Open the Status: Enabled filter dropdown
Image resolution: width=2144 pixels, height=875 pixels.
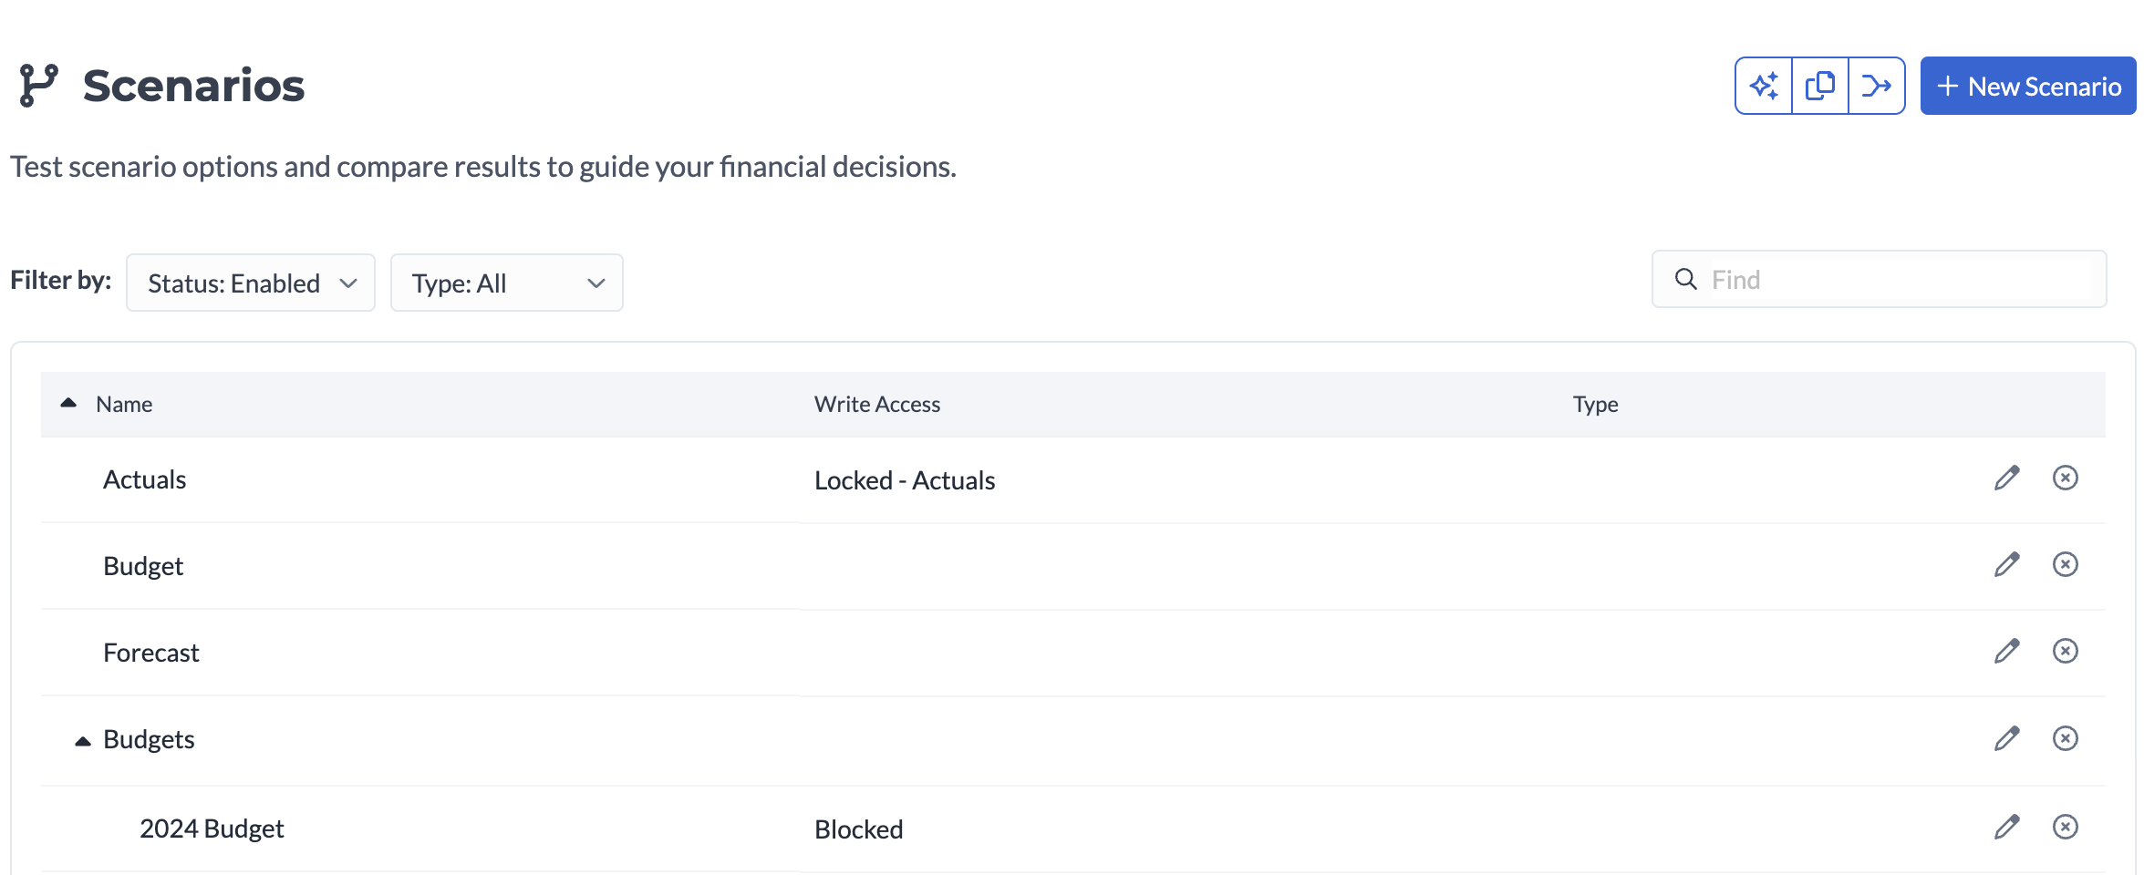251,283
